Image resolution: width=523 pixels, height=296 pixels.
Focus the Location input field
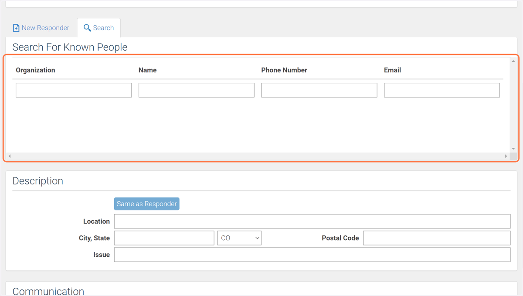click(x=312, y=221)
